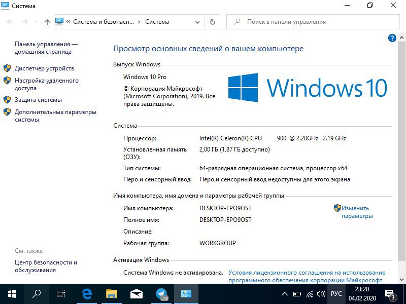Click the vertical scrollbar thumb
This screenshot has width=406, height=304.
tap(401, 151)
